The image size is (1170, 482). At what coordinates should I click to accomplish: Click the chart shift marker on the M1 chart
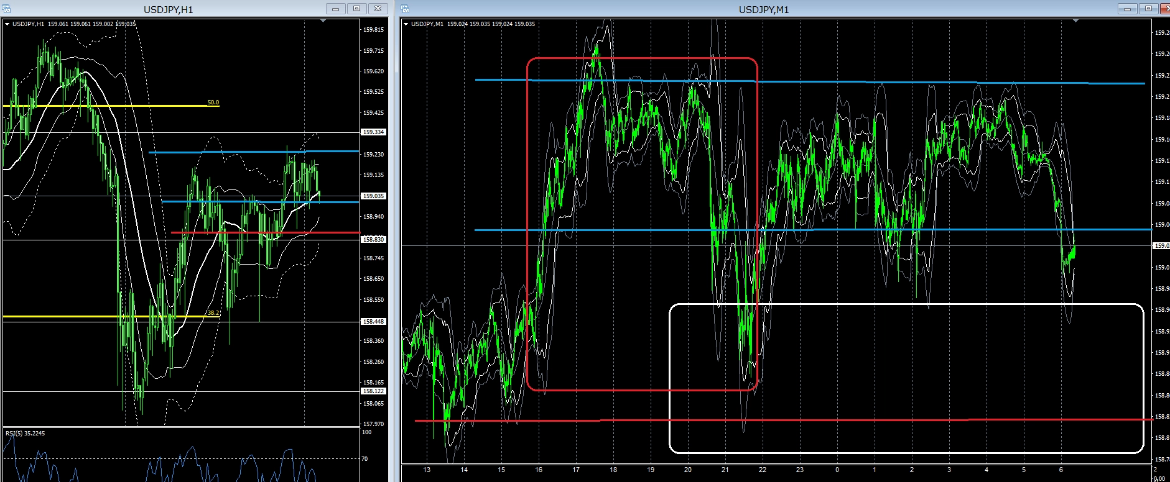(1075, 21)
